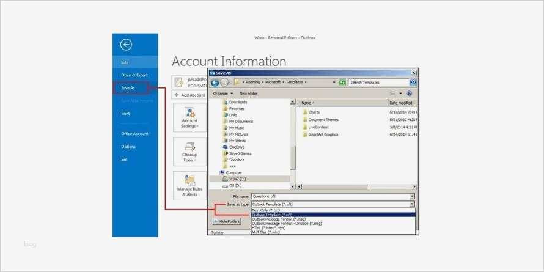Select Searches in navigation tree
Viewport: 544px width, 272px height.
pyautogui.click(x=237, y=160)
